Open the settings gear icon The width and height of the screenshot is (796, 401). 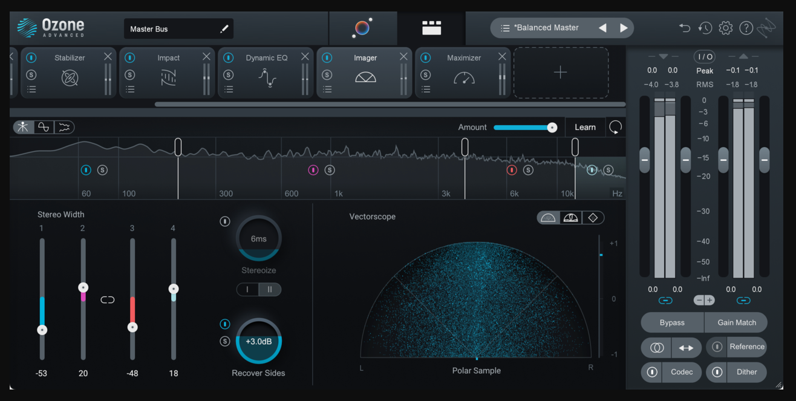[725, 28]
